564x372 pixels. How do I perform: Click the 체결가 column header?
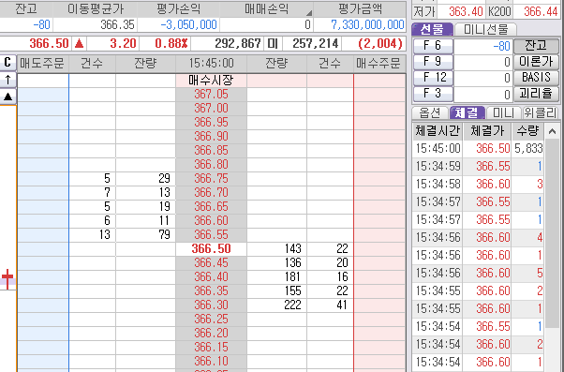487,131
